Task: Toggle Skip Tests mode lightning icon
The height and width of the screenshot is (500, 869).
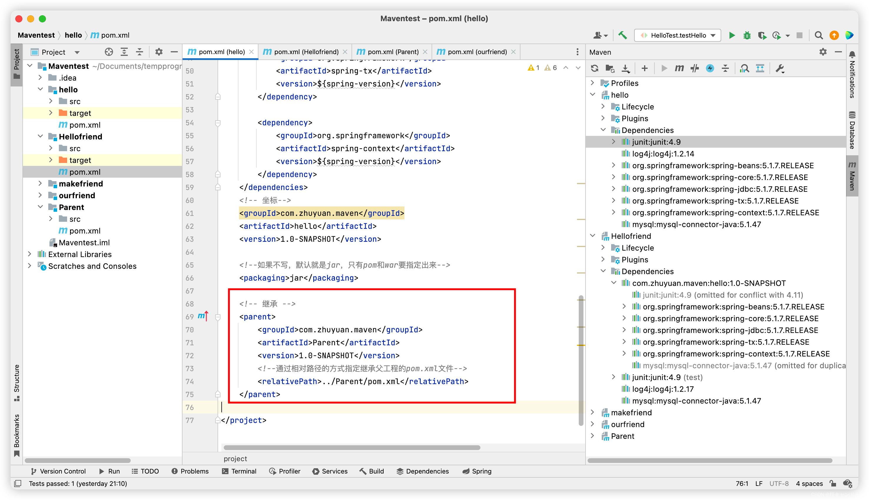Action: pyautogui.click(x=710, y=68)
